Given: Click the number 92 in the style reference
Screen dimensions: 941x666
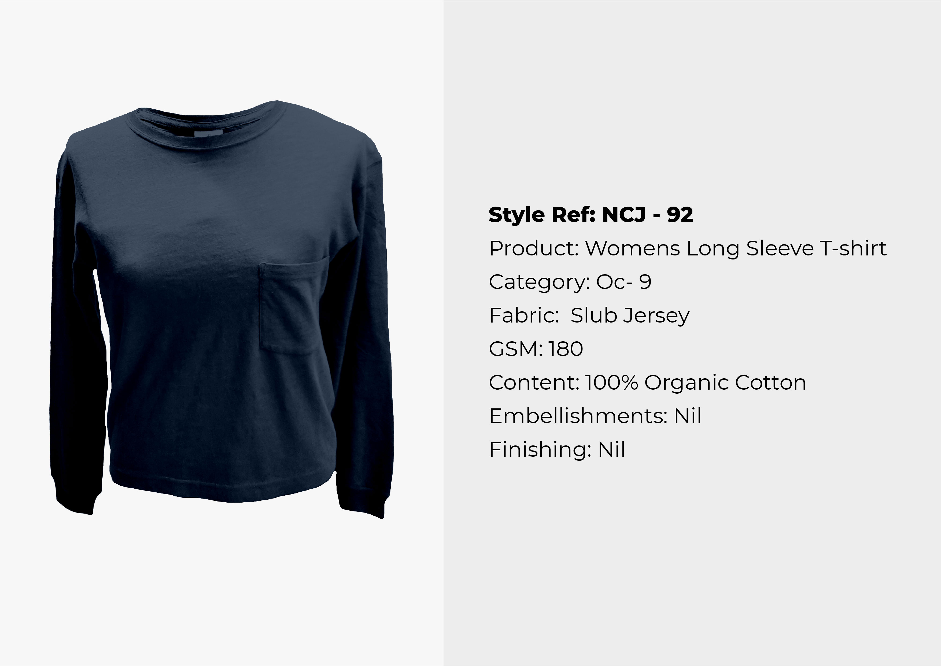Looking at the screenshot, I should (680, 215).
